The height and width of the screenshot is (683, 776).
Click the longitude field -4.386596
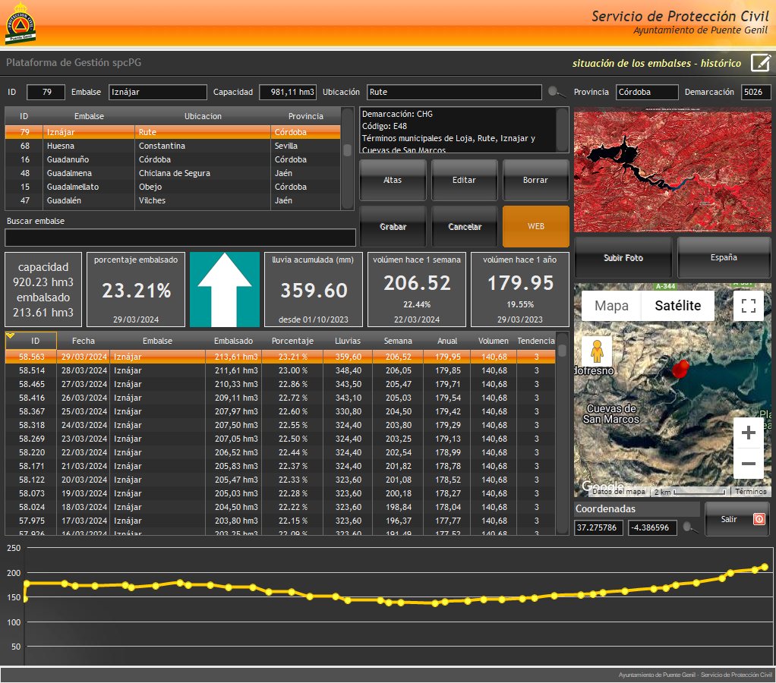pos(652,527)
